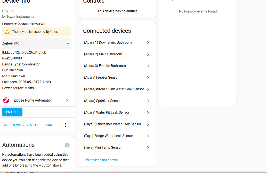
Task: Click Device Type: Coordinator text
Action: click(x=21, y=64)
